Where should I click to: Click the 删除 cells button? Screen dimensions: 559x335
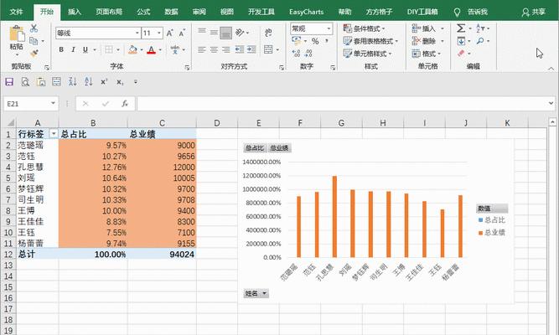pos(427,41)
